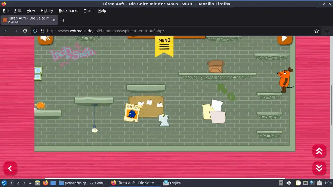333x187 pixels.
Task: Click the pink double-down arrow button
Action: (x=319, y=168)
